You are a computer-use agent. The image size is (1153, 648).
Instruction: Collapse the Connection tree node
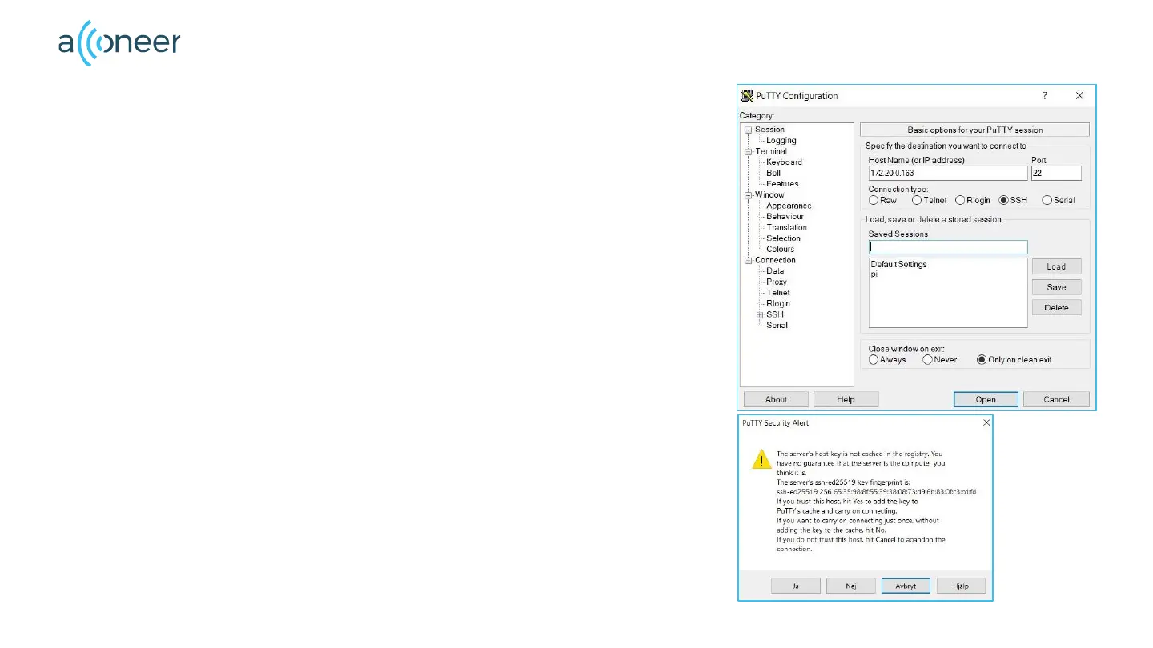pos(749,260)
